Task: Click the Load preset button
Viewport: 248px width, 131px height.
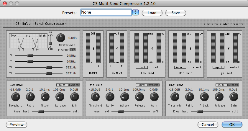Action: [152, 13]
